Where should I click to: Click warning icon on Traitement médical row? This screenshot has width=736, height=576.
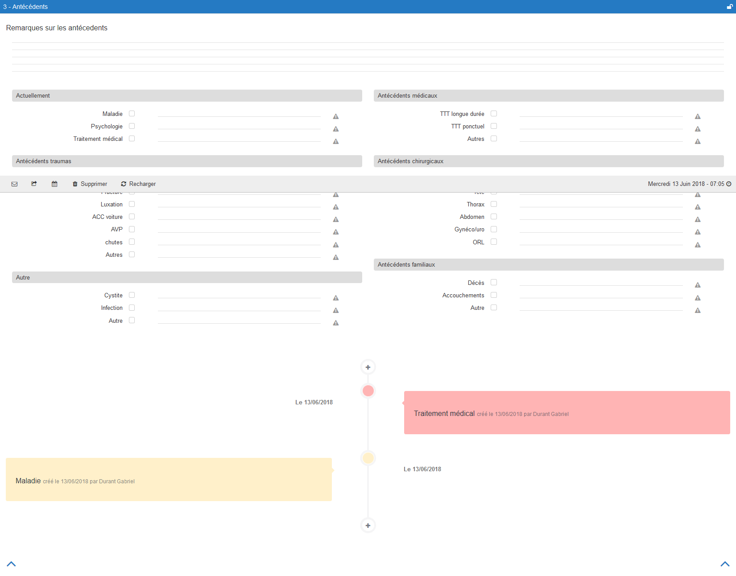click(336, 141)
